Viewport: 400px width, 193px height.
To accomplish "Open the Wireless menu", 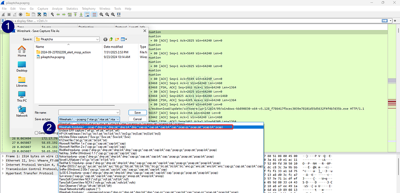I will (x=105, y=8).
